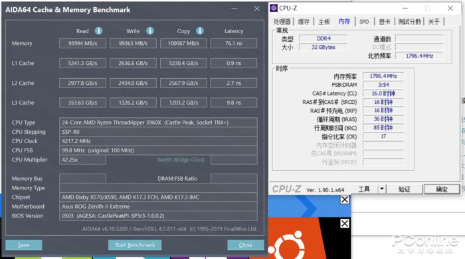The image size is (465, 259).
Task: Click the L1 Cache Latency value 0.9 ns
Action: pos(234,63)
